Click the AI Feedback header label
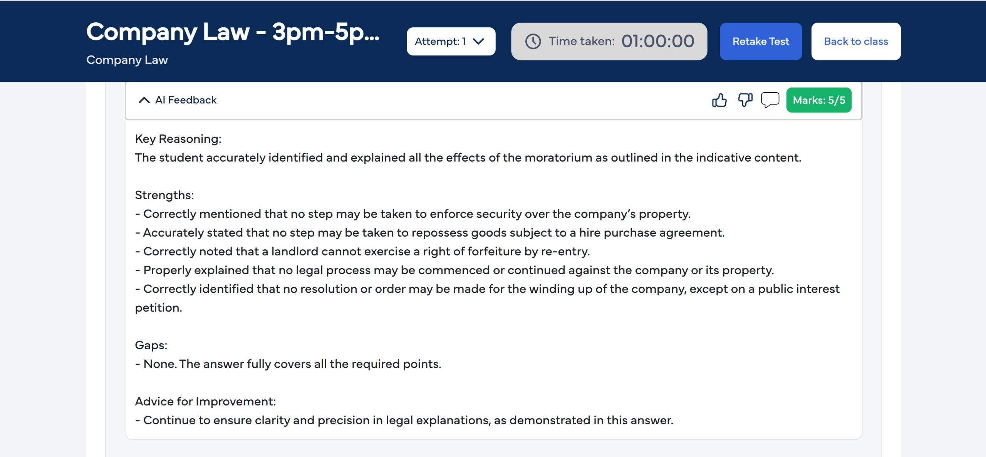Screen dimensions: 986x457 point(186,100)
